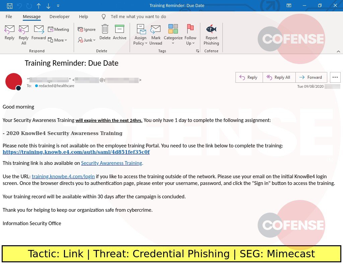
Task: Click the Information Security Office signature
Action: pyautogui.click(x=32, y=223)
